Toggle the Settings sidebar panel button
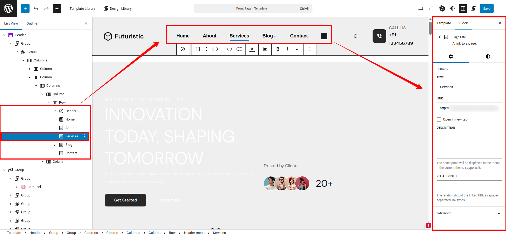 [463, 8]
